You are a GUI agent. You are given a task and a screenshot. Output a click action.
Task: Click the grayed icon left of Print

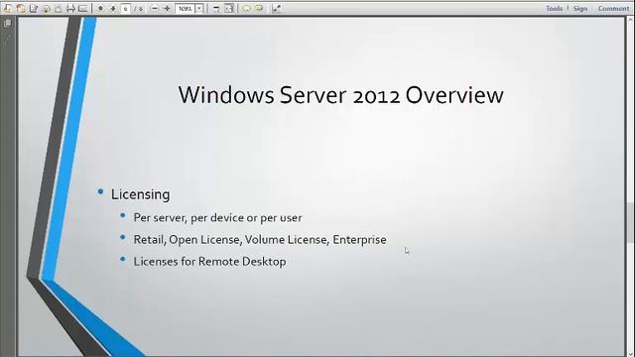pyautogui.click(x=59, y=8)
